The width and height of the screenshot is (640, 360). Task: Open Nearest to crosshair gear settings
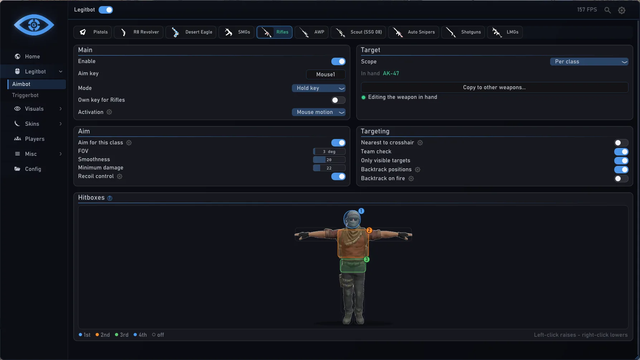(420, 143)
